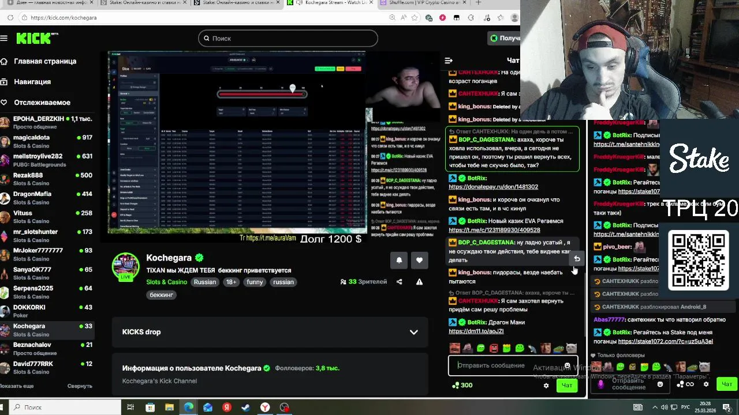Open the Windows notification center
This screenshot has height=415, width=739.
coord(727,408)
